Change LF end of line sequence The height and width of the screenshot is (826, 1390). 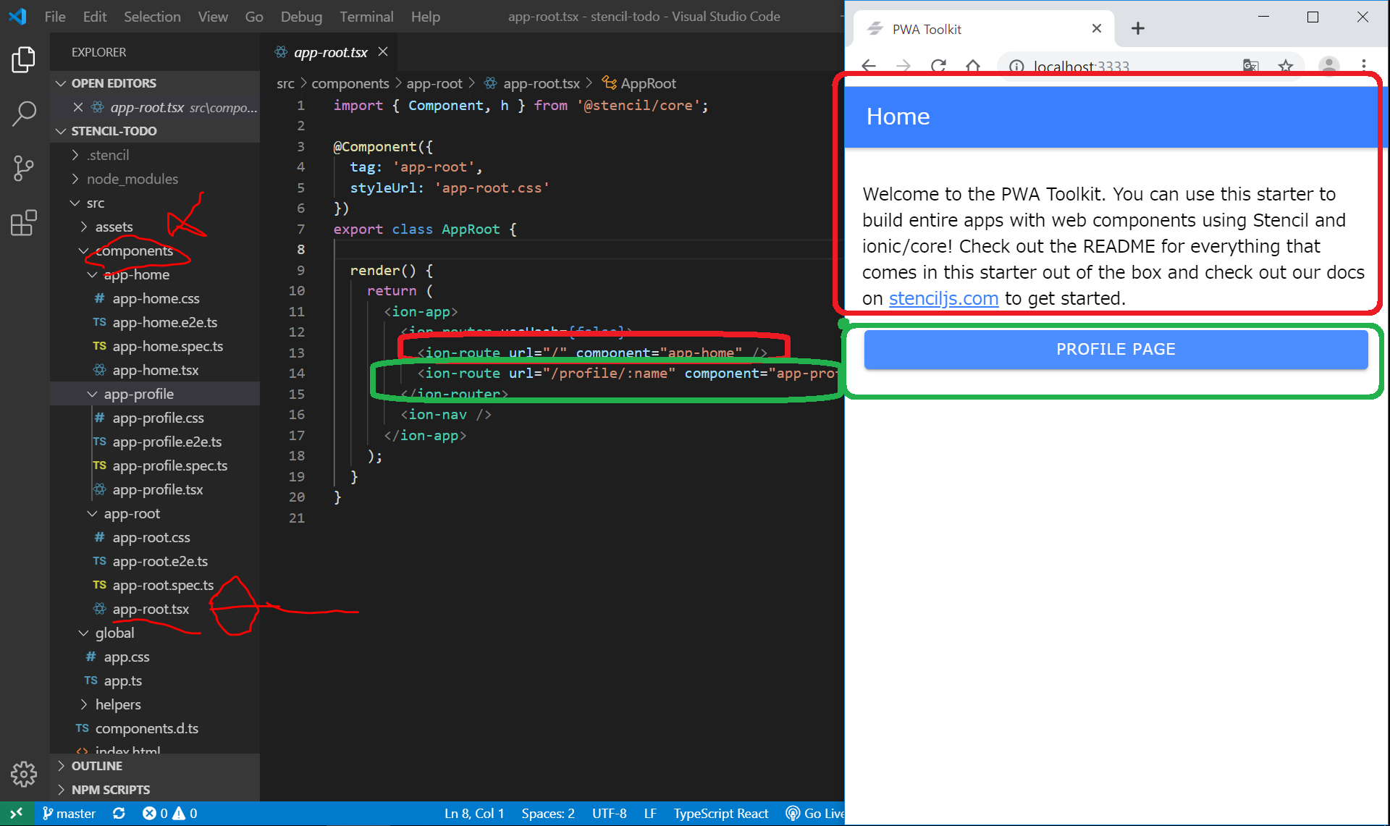(x=650, y=814)
